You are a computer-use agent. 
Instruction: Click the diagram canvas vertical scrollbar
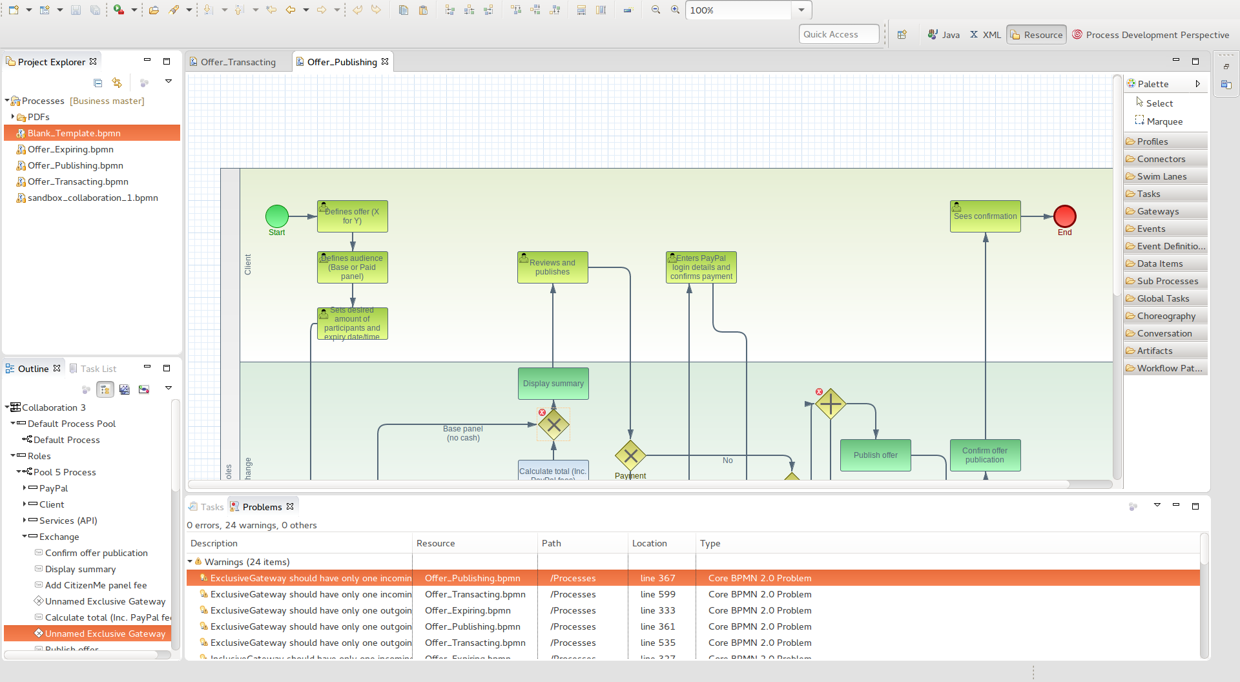(1117, 186)
